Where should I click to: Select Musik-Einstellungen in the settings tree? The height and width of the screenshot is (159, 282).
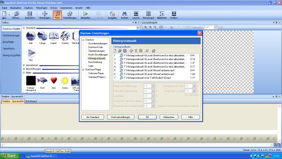pyautogui.click(x=98, y=55)
